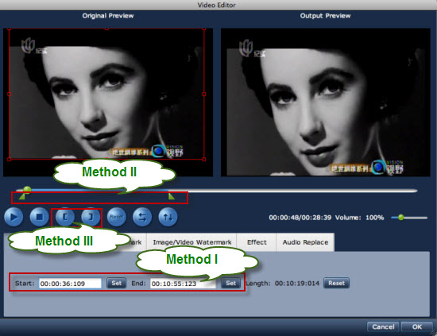
Task: Click Reset button beside Length value
Action: (336, 283)
